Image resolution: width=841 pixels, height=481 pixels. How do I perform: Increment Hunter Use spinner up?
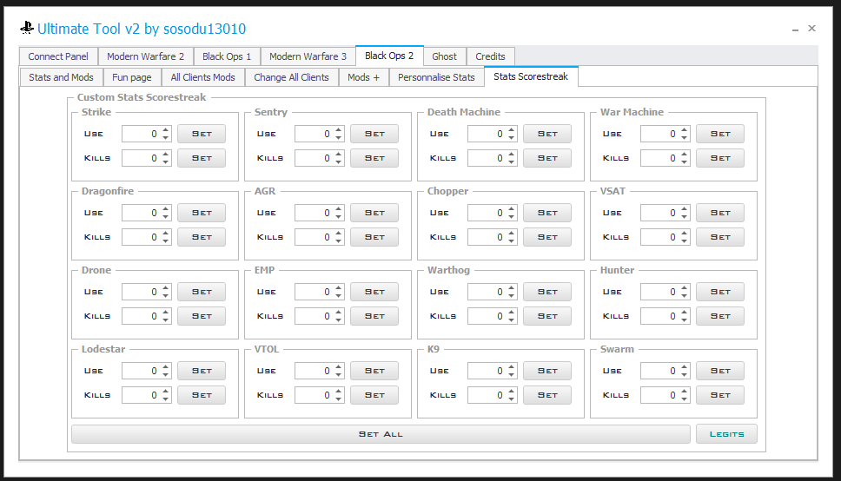(x=685, y=288)
